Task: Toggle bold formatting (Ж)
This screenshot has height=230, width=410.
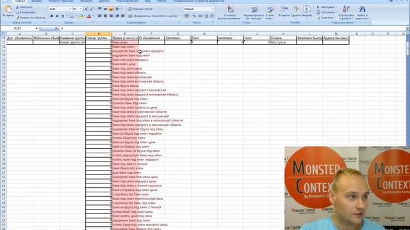Action: coord(52,16)
